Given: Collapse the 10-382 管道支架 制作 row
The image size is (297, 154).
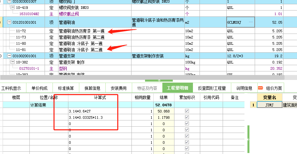Looking at the screenshot, I should click(x=13, y=62).
